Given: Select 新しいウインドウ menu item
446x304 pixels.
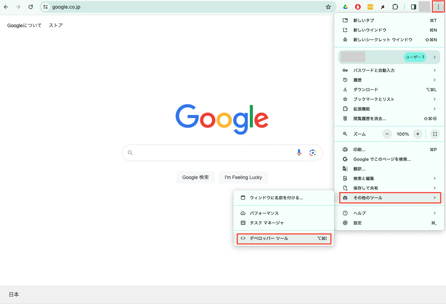Looking at the screenshot, I should coord(390,30).
